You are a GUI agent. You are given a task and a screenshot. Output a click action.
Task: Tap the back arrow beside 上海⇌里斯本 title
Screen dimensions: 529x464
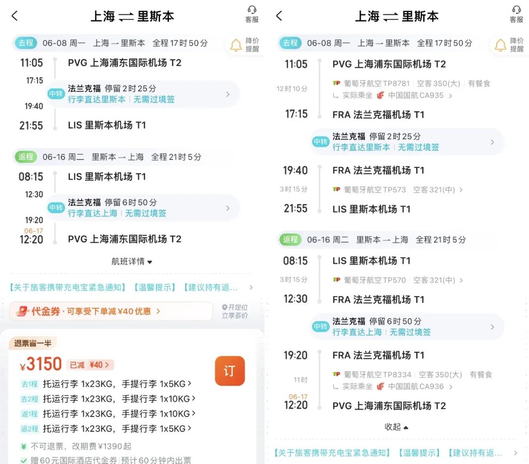[15, 15]
